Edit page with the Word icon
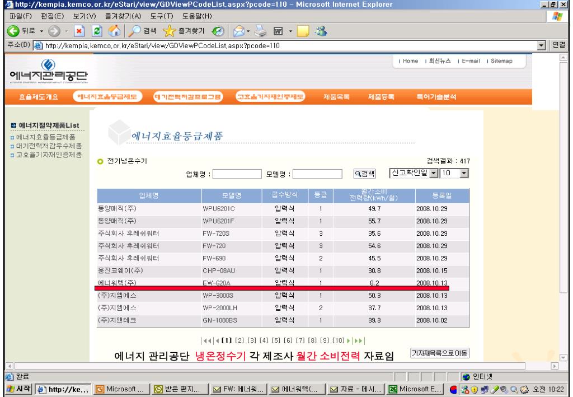The height and width of the screenshot is (397, 573). [278, 31]
